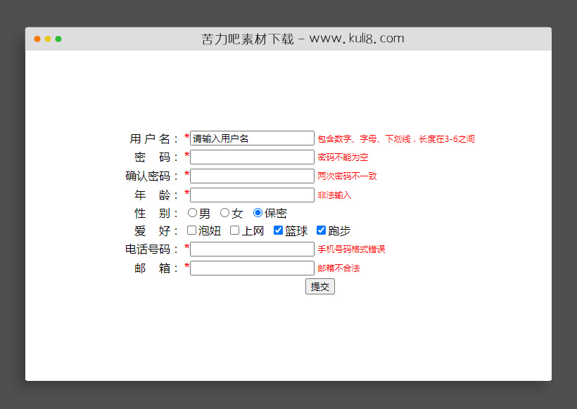Click the red close traffic light dot

(37, 39)
